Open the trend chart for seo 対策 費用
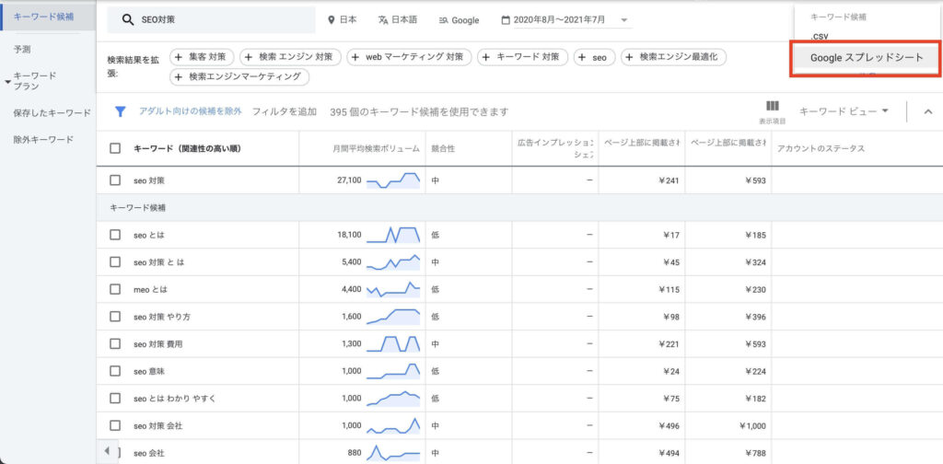This screenshot has width=943, height=464. 393,344
